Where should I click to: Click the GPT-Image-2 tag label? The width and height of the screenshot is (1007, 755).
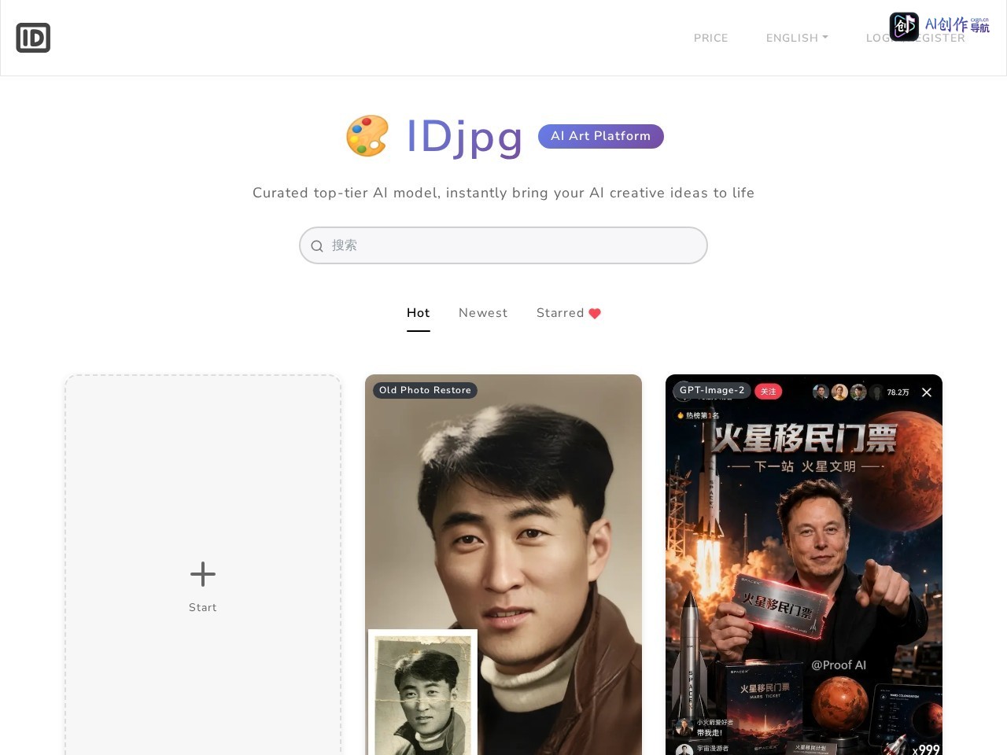[x=712, y=390]
